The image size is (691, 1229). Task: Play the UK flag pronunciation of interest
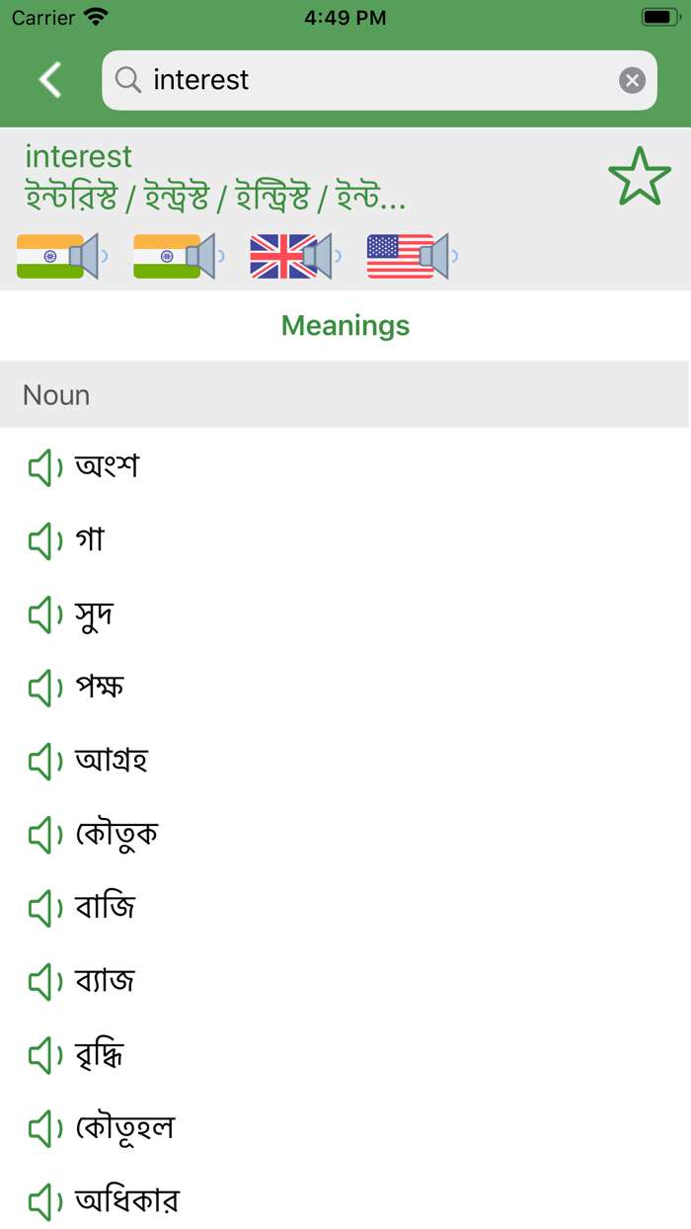(291, 256)
